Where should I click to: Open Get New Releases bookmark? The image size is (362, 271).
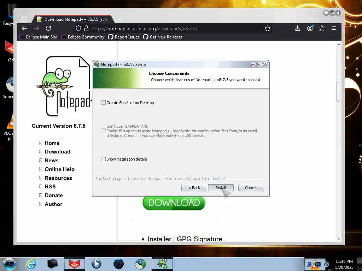tap(163, 37)
